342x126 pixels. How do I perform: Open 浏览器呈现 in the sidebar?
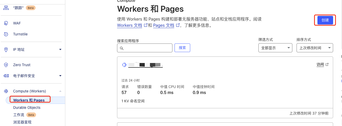click(22, 122)
